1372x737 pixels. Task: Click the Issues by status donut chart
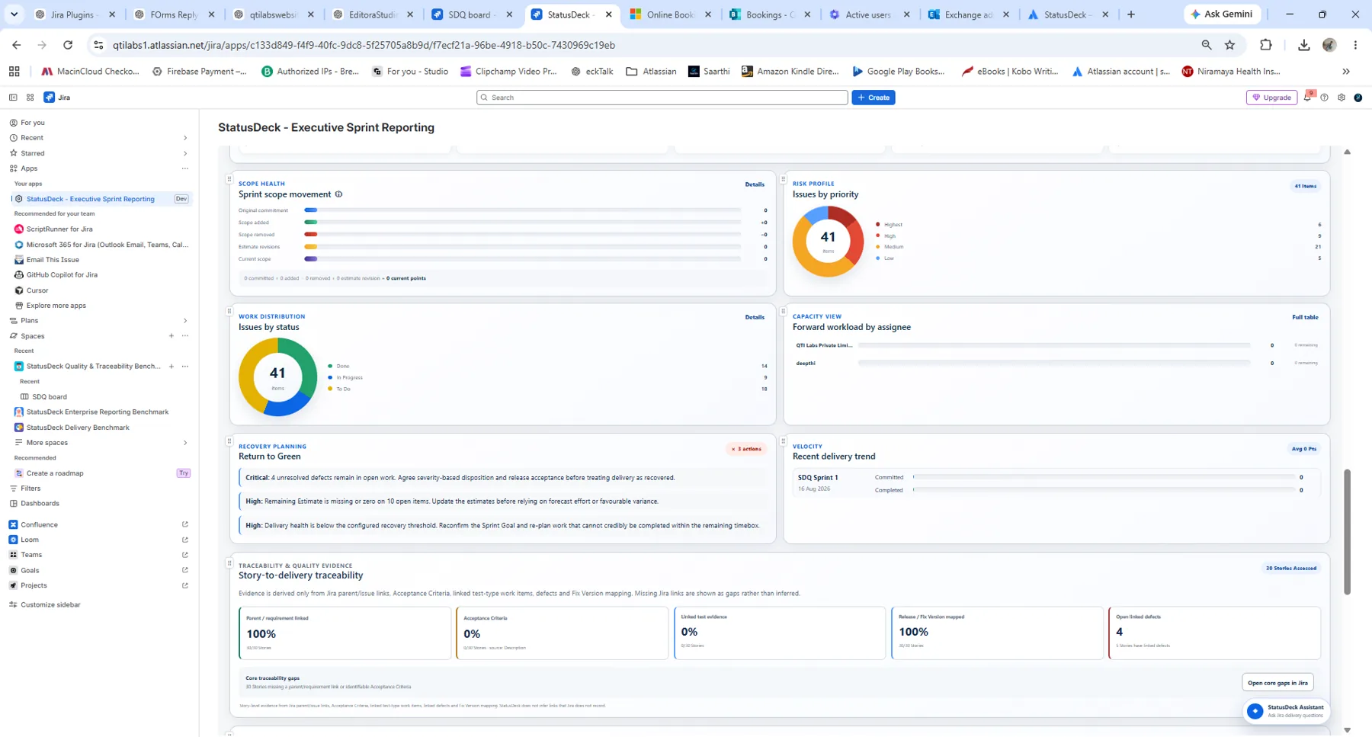pos(277,377)
